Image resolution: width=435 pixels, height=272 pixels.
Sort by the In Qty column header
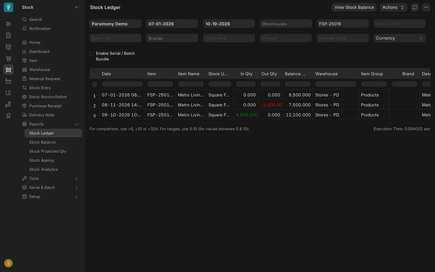(x=246, y=74)
